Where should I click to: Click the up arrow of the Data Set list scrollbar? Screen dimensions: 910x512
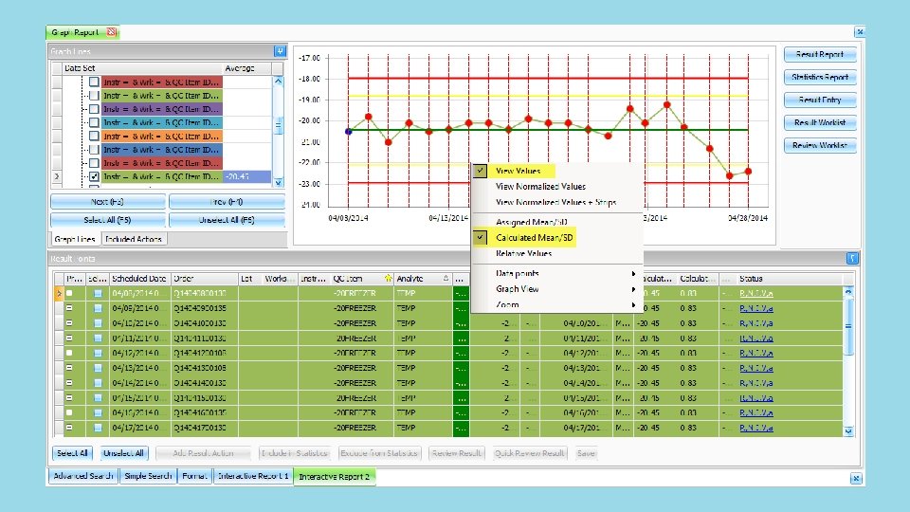[278, 82]
